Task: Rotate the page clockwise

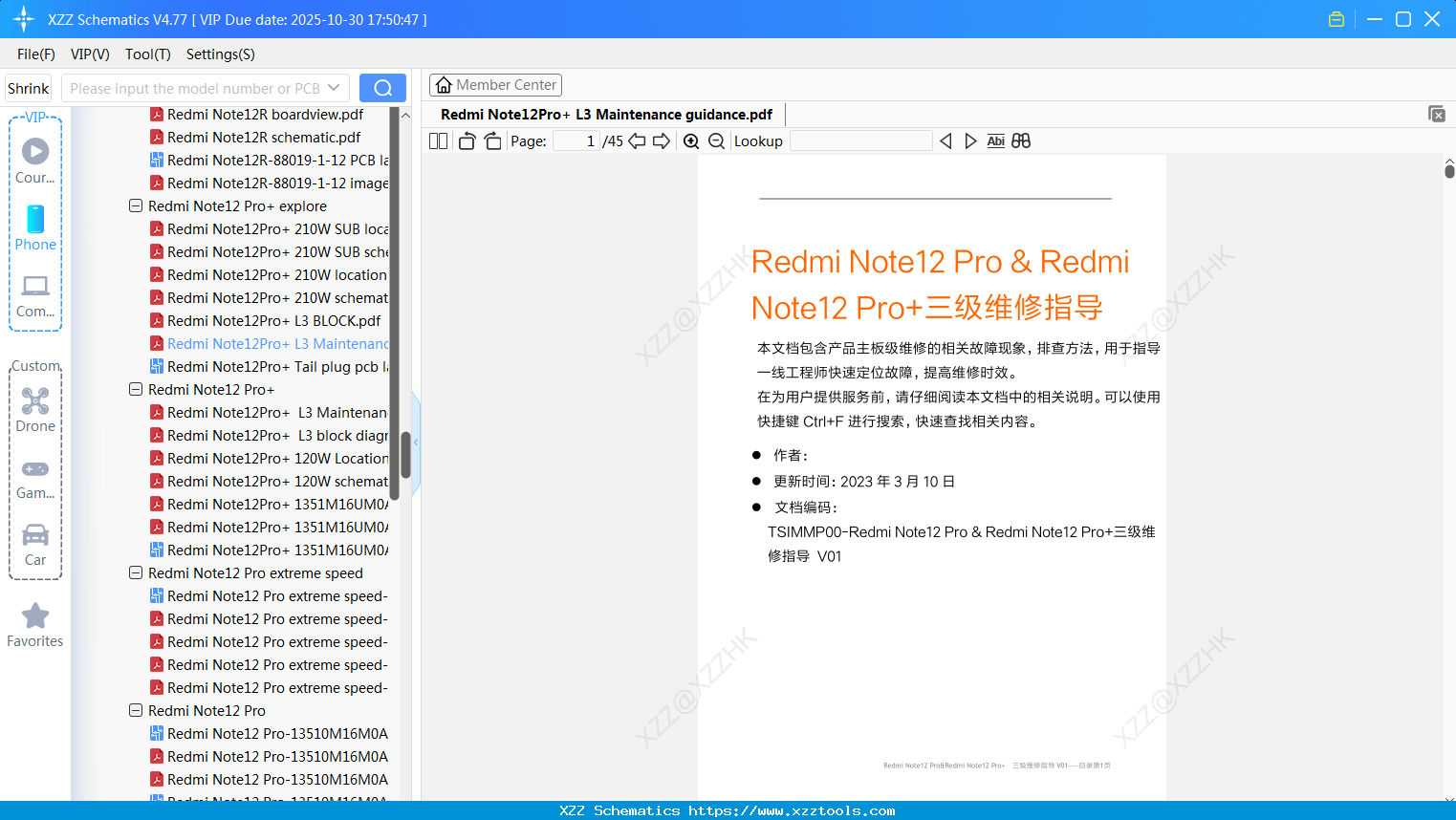Action: [492, 140]
